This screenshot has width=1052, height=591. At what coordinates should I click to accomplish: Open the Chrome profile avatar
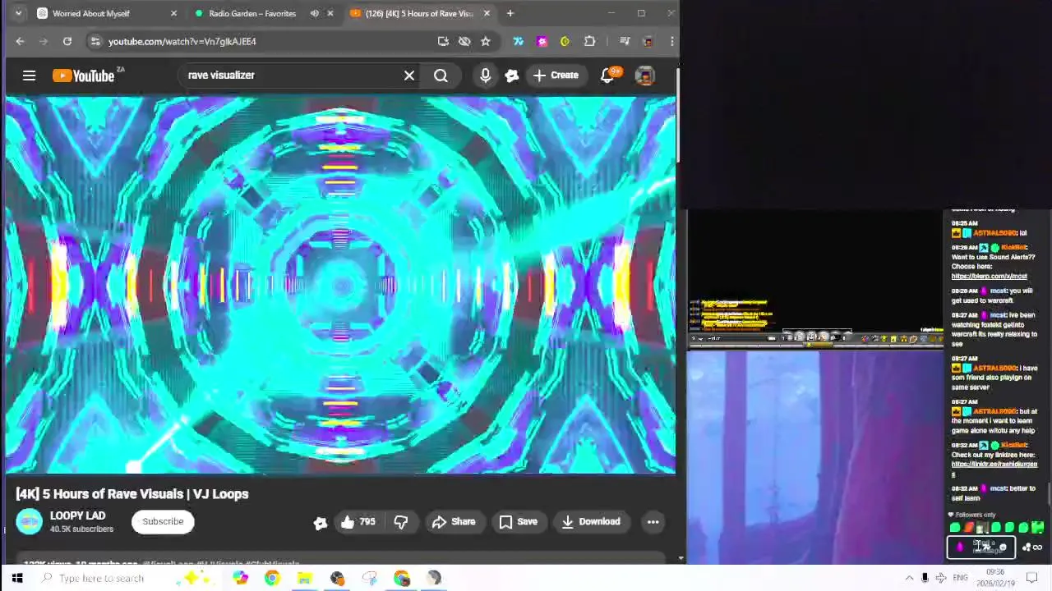(x=648, y=41)
